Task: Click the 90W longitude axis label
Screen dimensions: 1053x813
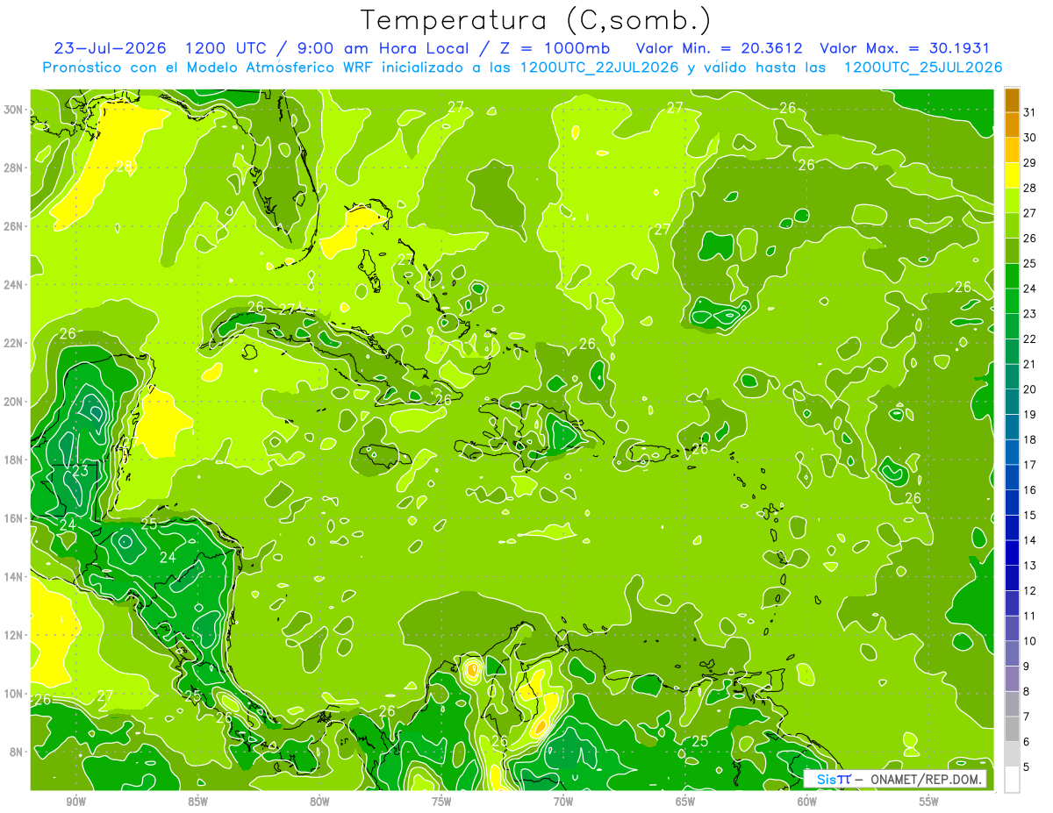Action: coord(75,802)
